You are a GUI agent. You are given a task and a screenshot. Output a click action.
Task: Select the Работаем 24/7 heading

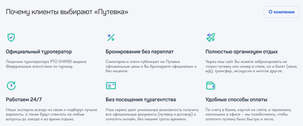click(24, 100)
